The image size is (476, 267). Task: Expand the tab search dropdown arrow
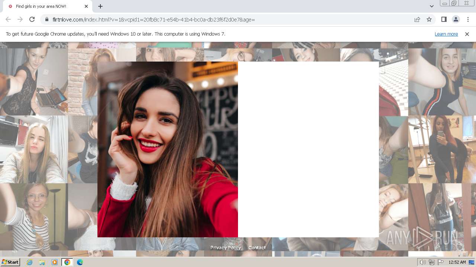point(431,6)
